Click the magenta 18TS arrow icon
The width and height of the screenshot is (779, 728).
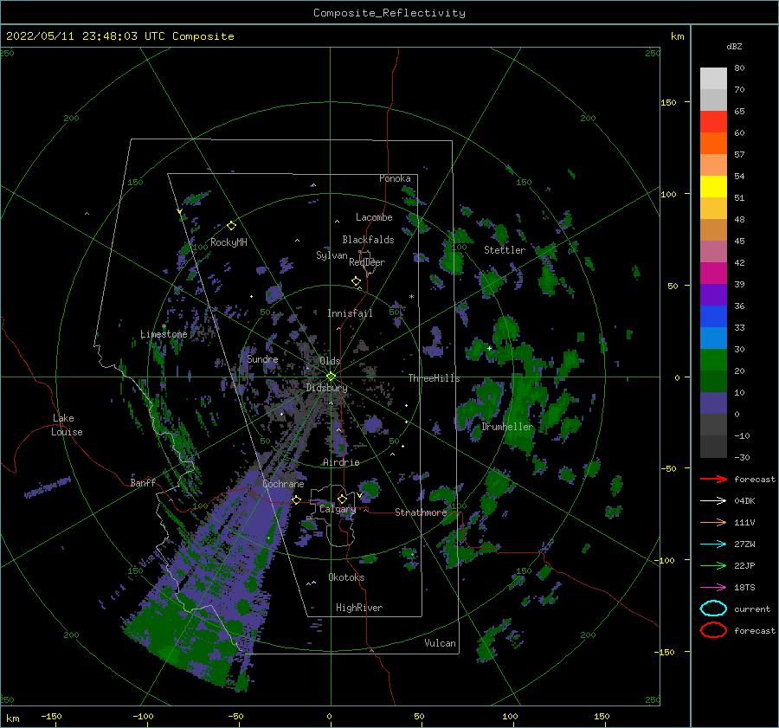point(713,588)
